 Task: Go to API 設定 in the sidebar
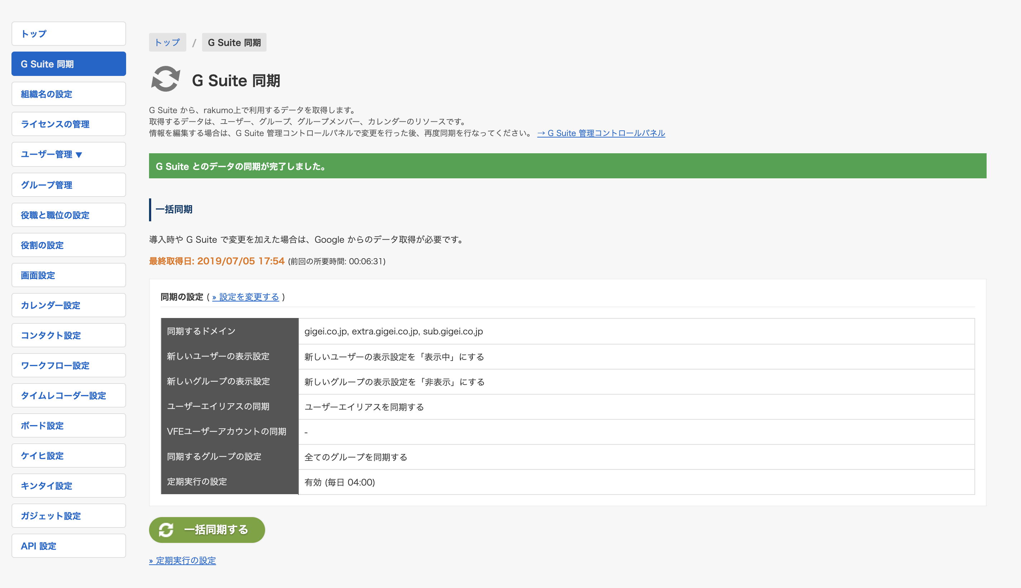69,546
